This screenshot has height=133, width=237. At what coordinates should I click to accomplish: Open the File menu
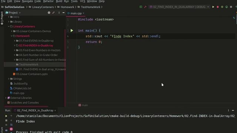tap(3, 1)
